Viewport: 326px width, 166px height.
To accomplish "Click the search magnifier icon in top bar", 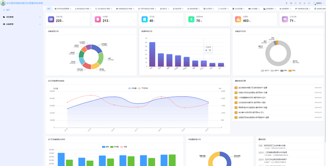I will pyautogui.click(x=295, y=3).
